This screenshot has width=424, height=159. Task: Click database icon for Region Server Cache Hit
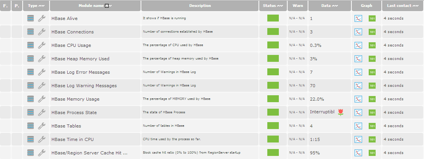tap(31, 153)
